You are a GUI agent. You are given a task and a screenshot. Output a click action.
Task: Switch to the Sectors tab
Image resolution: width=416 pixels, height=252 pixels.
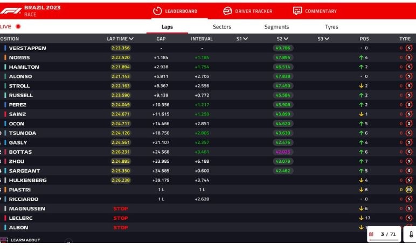222,27
